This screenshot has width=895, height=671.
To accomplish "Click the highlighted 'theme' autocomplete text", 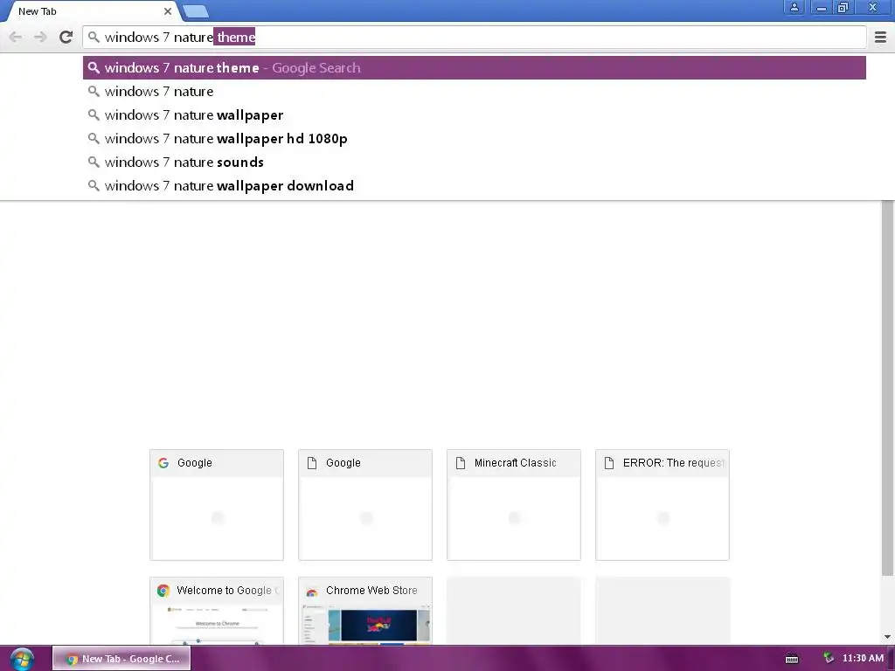I will point(234,37).
